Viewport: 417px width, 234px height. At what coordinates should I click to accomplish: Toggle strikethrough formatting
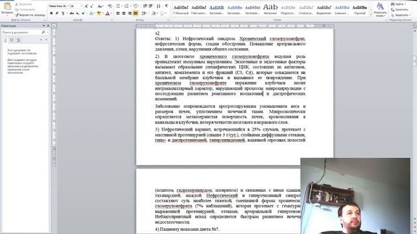[72, 13]
